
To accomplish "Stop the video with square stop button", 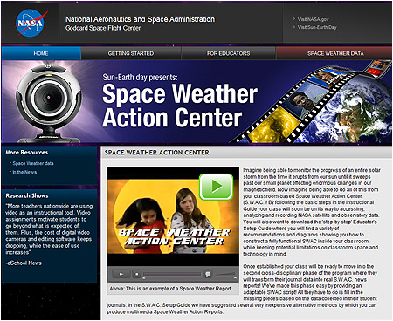I will (x=137, y=274).
